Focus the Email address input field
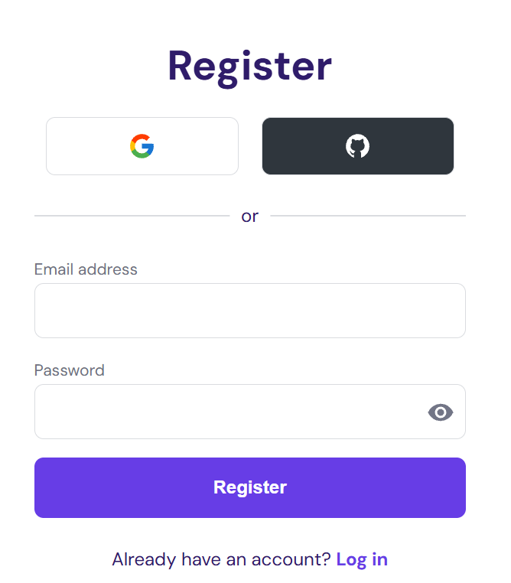Viewport: 511px width, 583px height. (249, 311)
